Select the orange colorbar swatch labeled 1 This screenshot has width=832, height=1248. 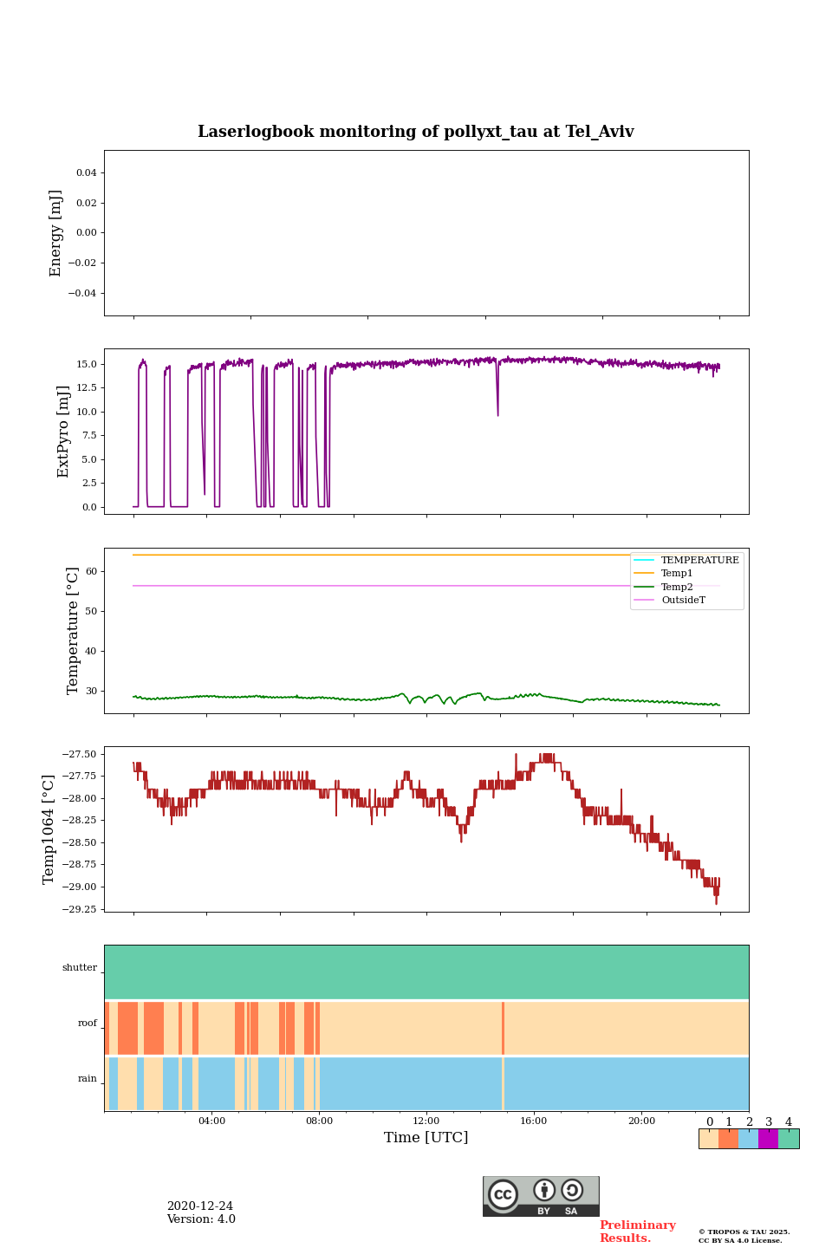pyautogui.click(x=728, y=1139)
